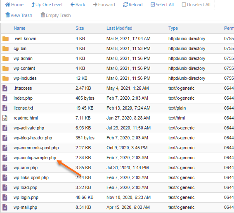Viewport: 234px width, 213px height.
Task: Click the Mar 9, 2021, 12:04 AM date
Action: click(x=128, y=38)
